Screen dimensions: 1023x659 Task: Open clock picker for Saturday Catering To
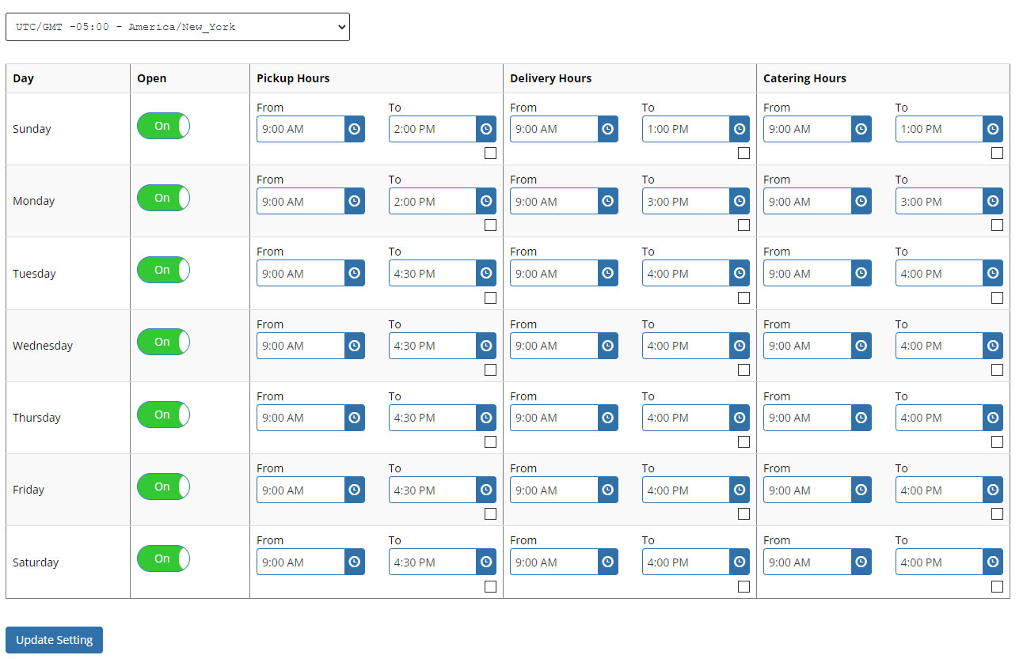click(993, 562)
